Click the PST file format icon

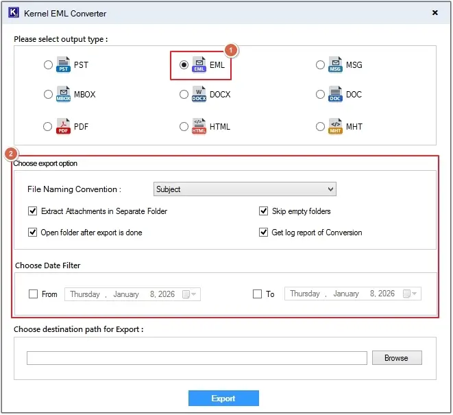click(63, 64)
